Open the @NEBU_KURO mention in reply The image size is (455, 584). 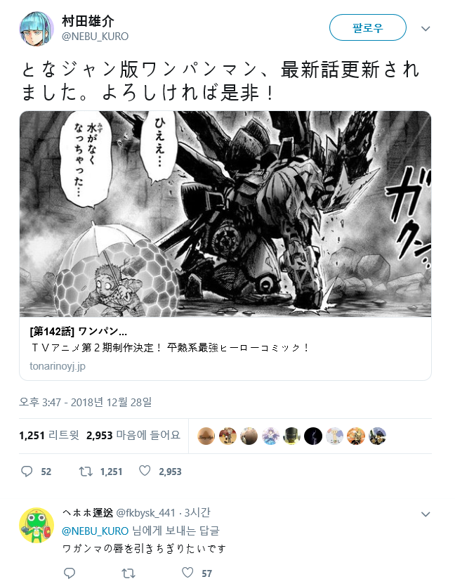(95, 531)
